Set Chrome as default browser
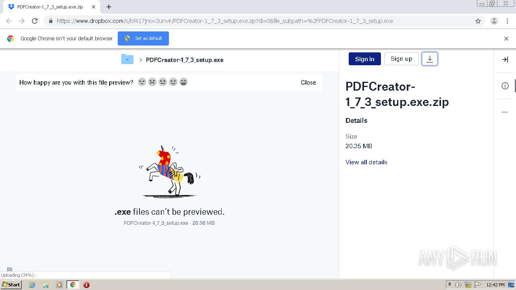Viewport: 516px width, 290px height. point(143,38)
